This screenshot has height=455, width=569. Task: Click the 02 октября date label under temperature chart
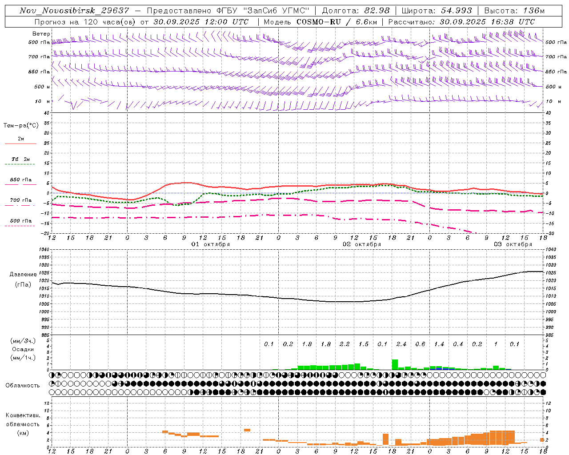[x=362, y=244]
